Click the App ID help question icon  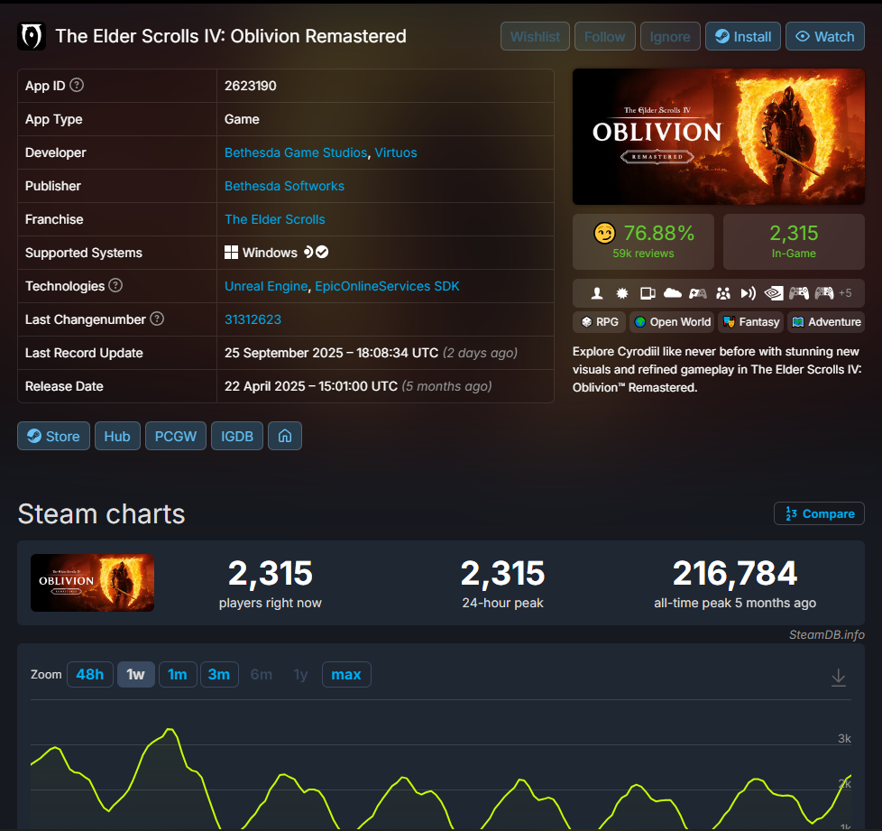tap(77, 85)
